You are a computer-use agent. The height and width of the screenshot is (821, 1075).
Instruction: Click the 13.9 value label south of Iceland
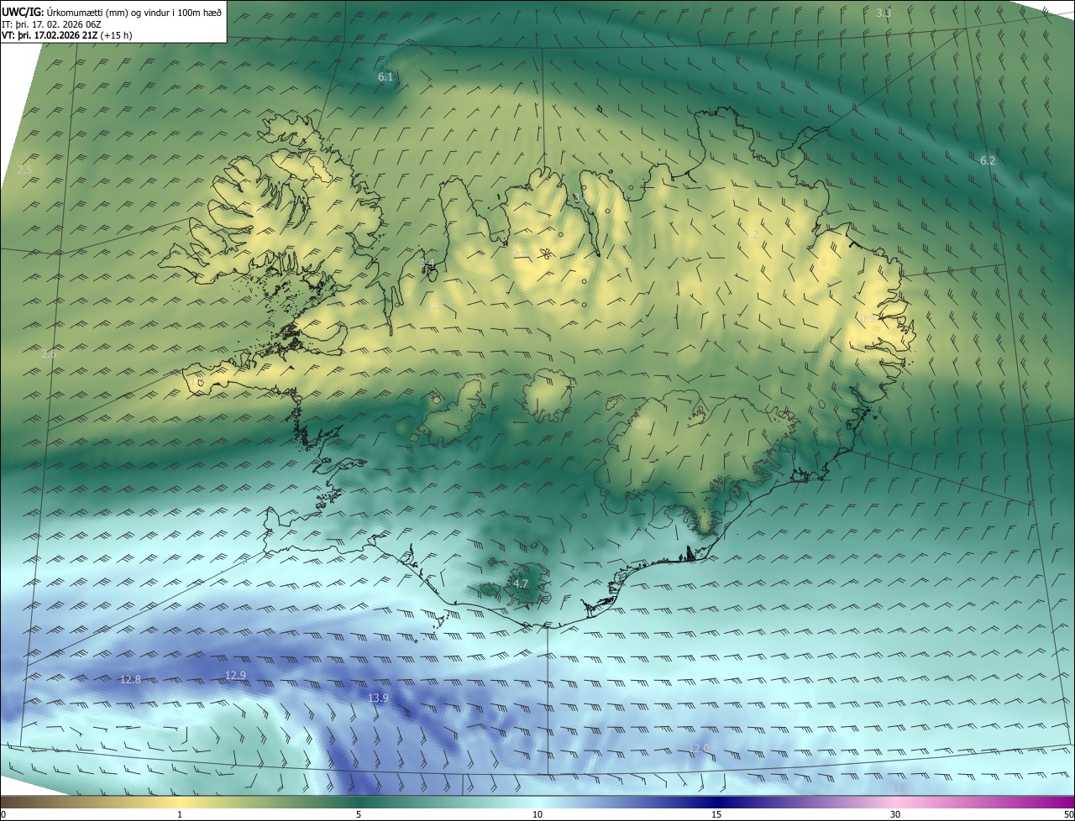[x=379, y=698]
